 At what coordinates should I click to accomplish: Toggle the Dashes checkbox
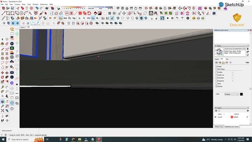click(216, 86)
